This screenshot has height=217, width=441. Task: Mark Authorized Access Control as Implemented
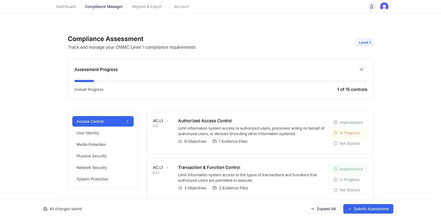pos(348,122)
